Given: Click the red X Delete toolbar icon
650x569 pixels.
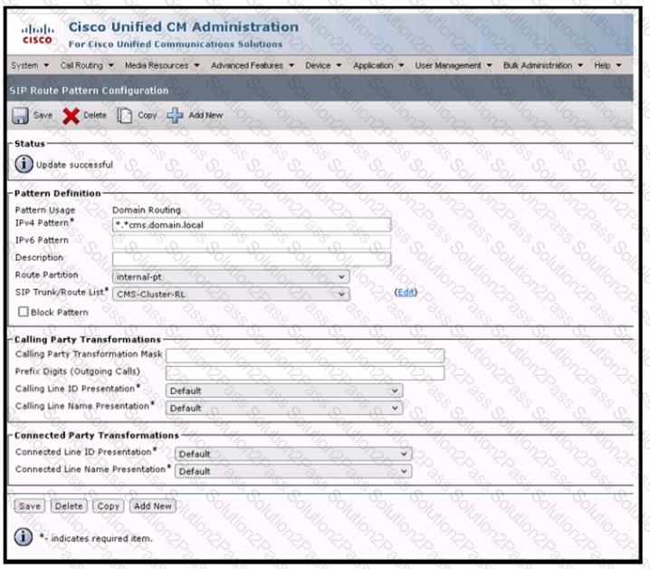Looking at the screenshot, I should point(71,116).
